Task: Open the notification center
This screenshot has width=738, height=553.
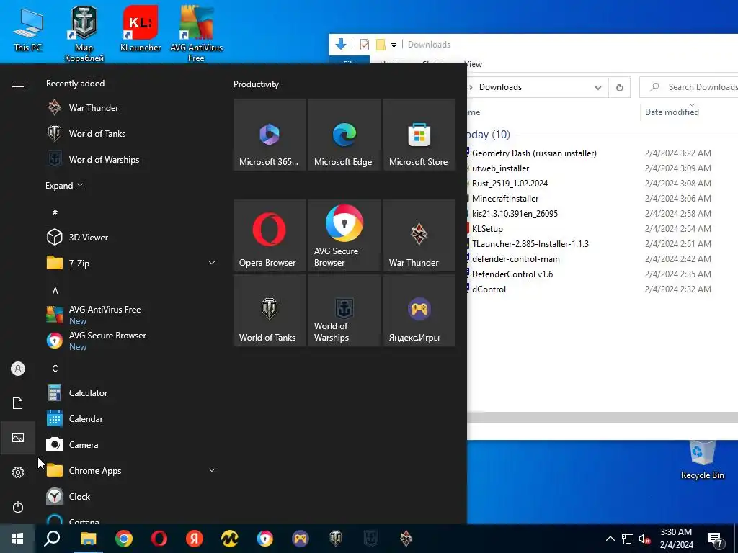Action: pyautogui.click(x=716, y=539)
